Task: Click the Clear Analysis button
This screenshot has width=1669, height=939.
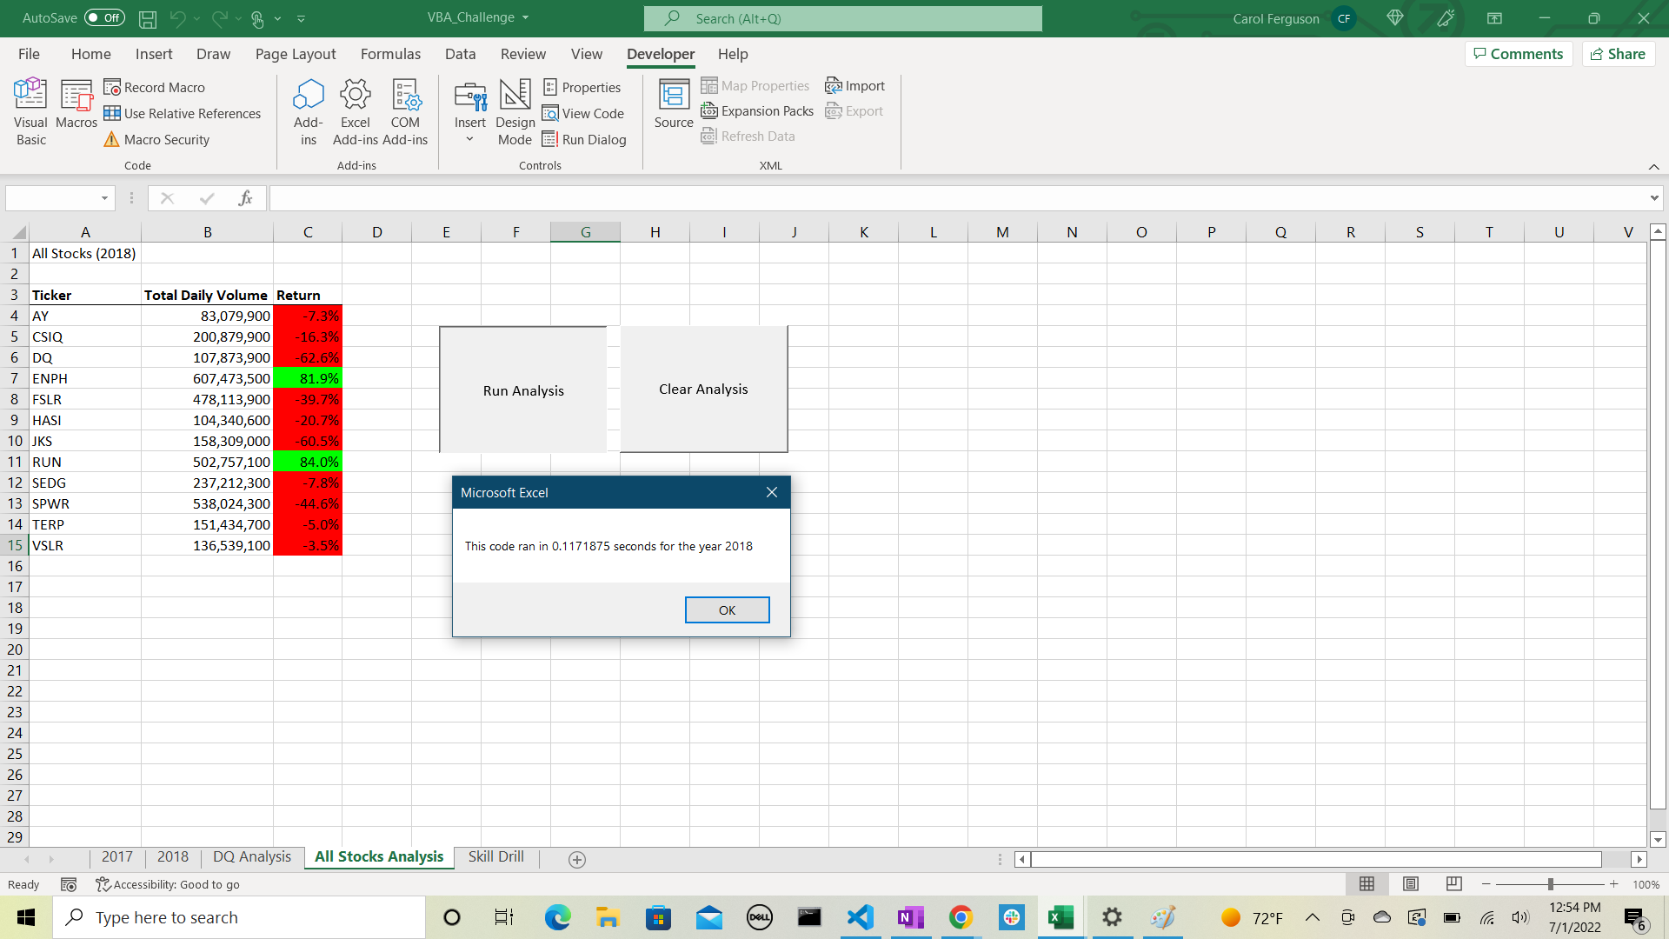Action: pos(703,390)
